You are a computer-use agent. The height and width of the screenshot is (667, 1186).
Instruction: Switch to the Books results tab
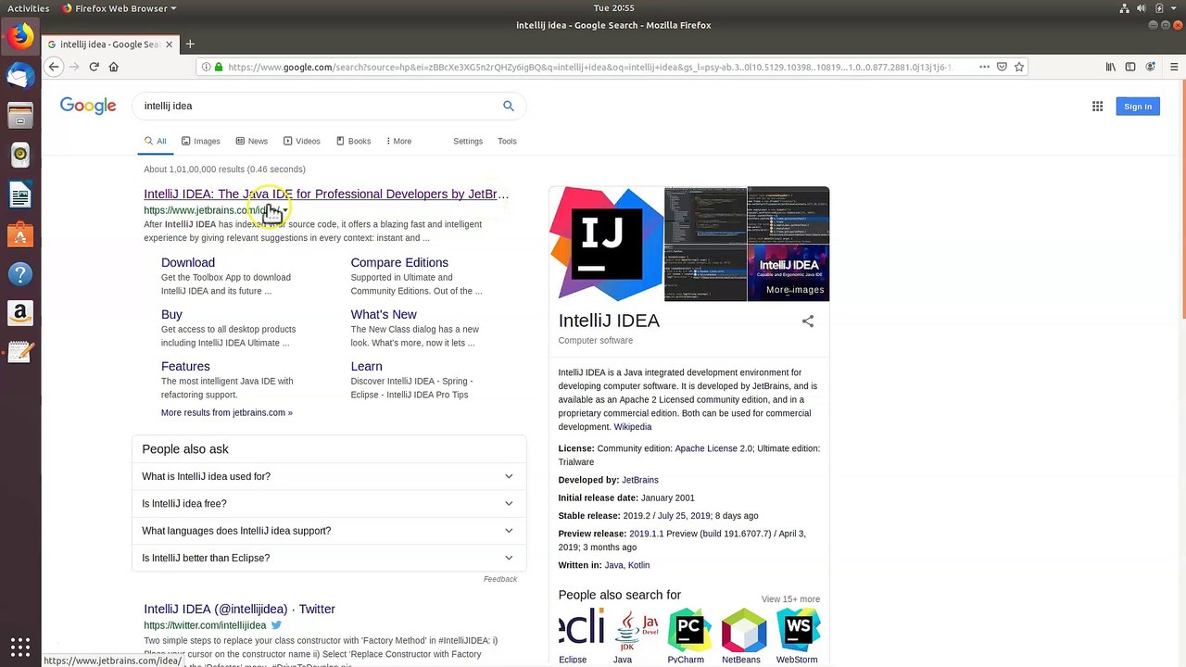[x=353, y=141]
